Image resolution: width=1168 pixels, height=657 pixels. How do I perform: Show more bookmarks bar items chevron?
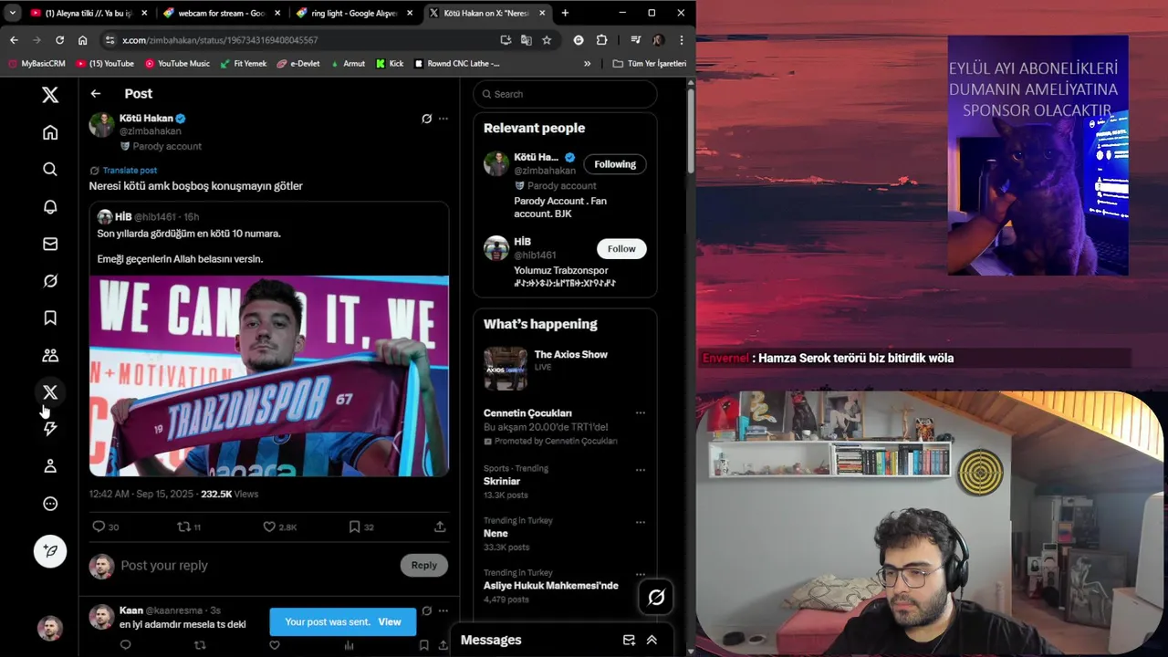point(587,64)
